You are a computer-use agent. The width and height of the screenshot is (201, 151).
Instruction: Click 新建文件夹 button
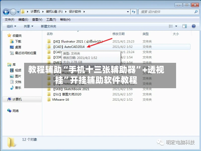[49, 26]
